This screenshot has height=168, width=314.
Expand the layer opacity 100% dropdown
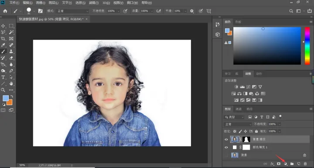pyautogui.click(x=280, y=124)
